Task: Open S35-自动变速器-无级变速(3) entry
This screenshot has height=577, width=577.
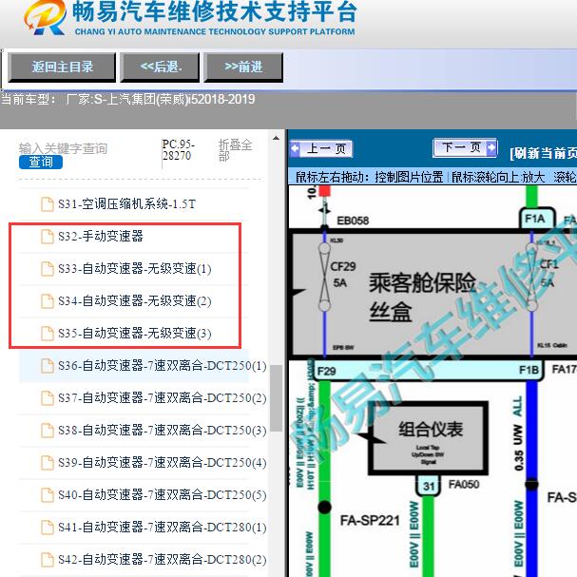Action: click(135, 334)
